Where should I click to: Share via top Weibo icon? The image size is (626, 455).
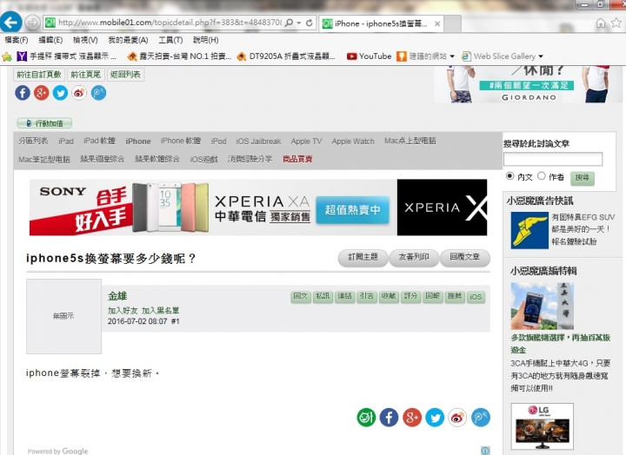click(79, 93)
